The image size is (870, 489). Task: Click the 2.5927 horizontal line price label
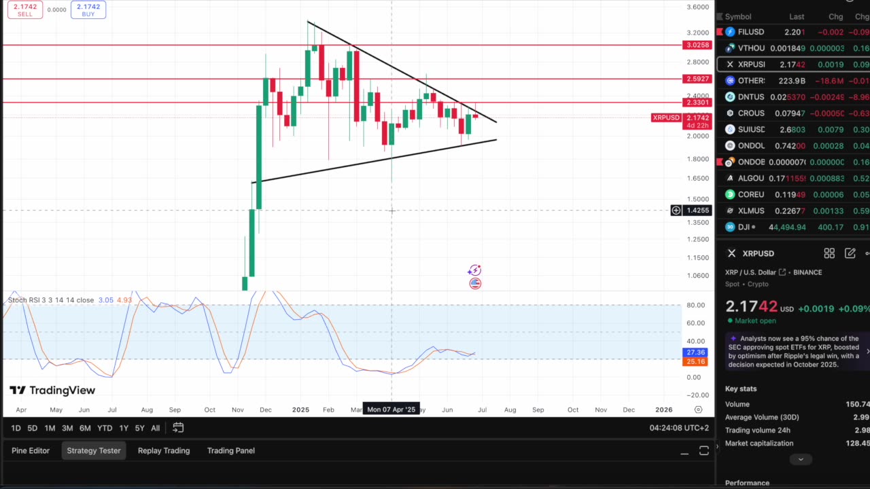[x=697, y=79]
